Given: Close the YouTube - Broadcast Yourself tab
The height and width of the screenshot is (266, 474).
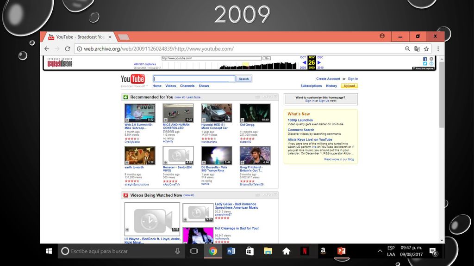Looking at the screenshot, I should 110,37.
